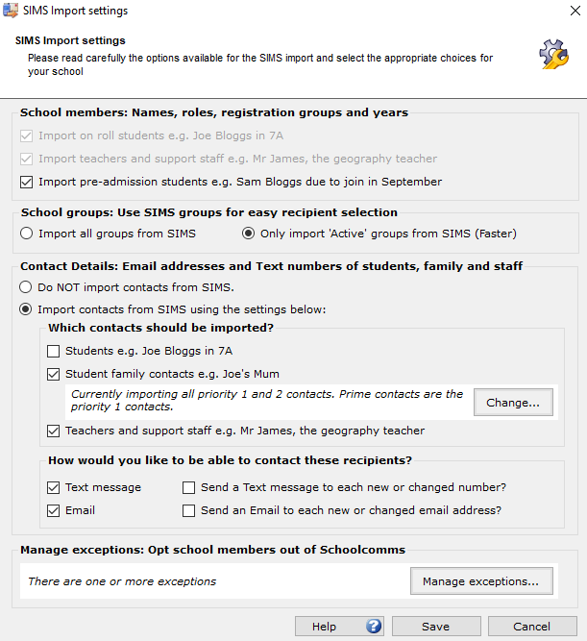The image size is (587, 641).
Task: Enable Send an Email to new addresses
Action: pyautogui.click(x=189, y=510)
